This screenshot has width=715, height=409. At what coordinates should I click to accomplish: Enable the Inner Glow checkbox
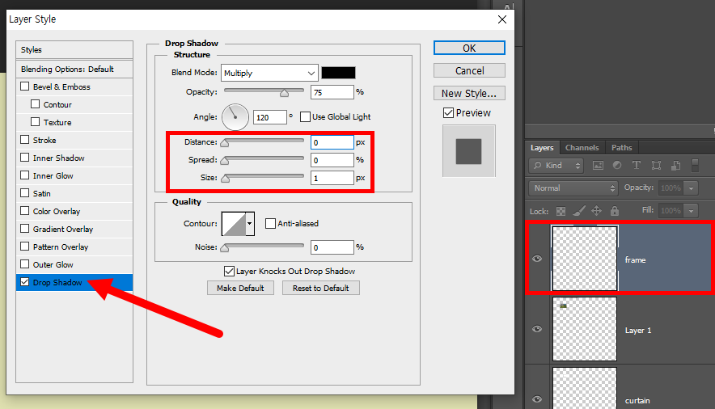click(25, 175)
